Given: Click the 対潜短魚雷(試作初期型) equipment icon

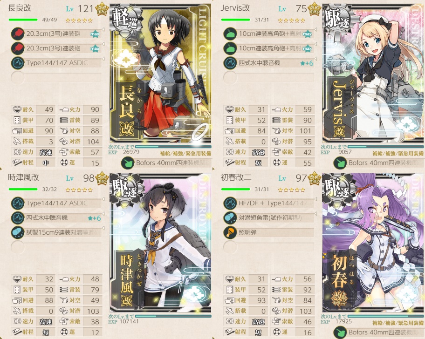Looking at the screenshot, I should click(230, 218).
